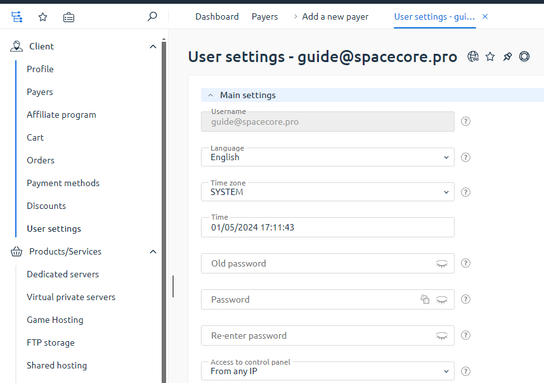
Task: Collapse the Main settings section
Action: point(210,95)
